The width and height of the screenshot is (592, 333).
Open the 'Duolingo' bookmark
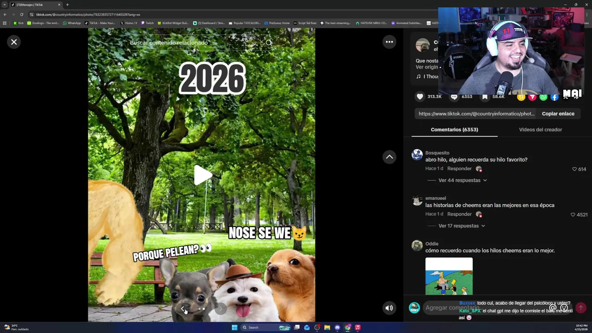(43, 23)
